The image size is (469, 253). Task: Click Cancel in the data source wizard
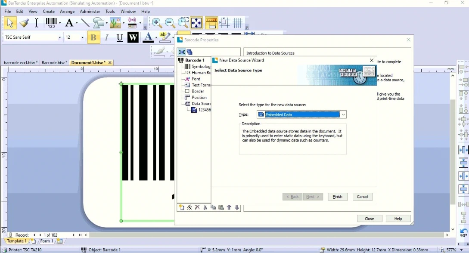point(363,197)
